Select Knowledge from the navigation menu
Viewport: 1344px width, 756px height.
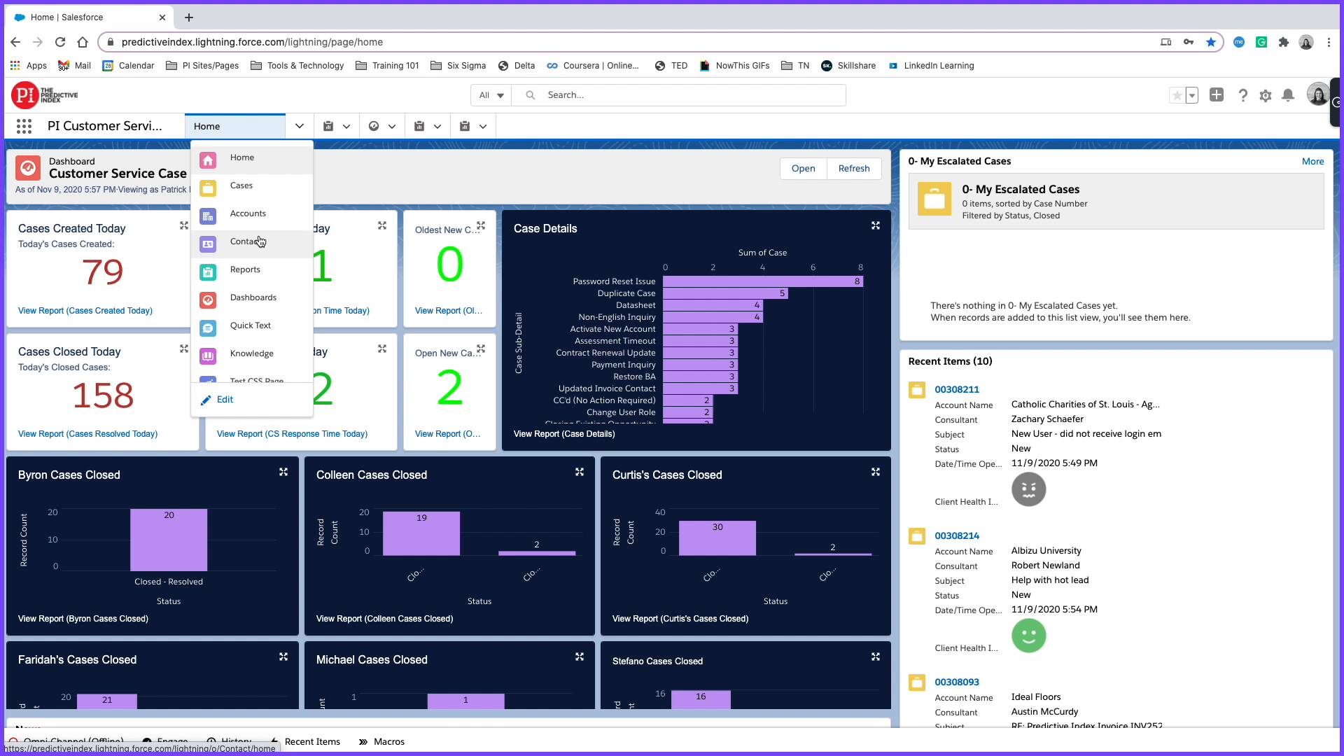252,354
